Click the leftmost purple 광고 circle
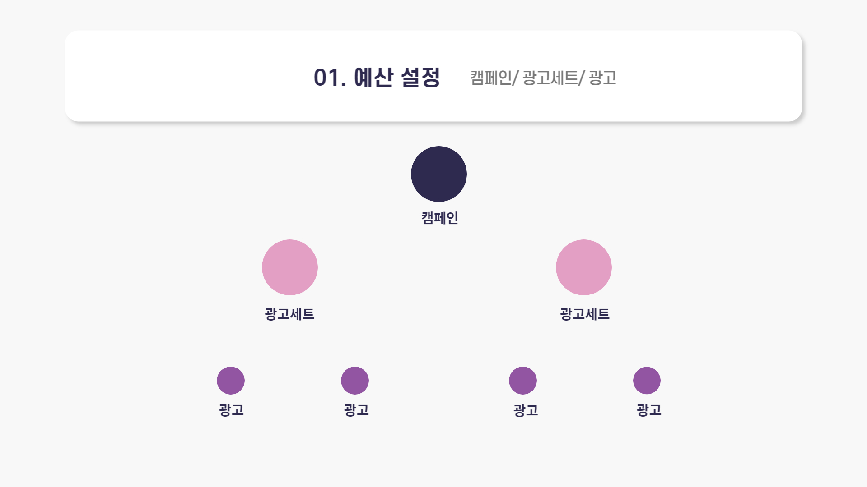The image size is (867, 487). coord(231,381)
